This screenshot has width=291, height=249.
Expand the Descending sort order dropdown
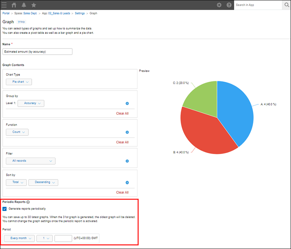tap(43, 182)
